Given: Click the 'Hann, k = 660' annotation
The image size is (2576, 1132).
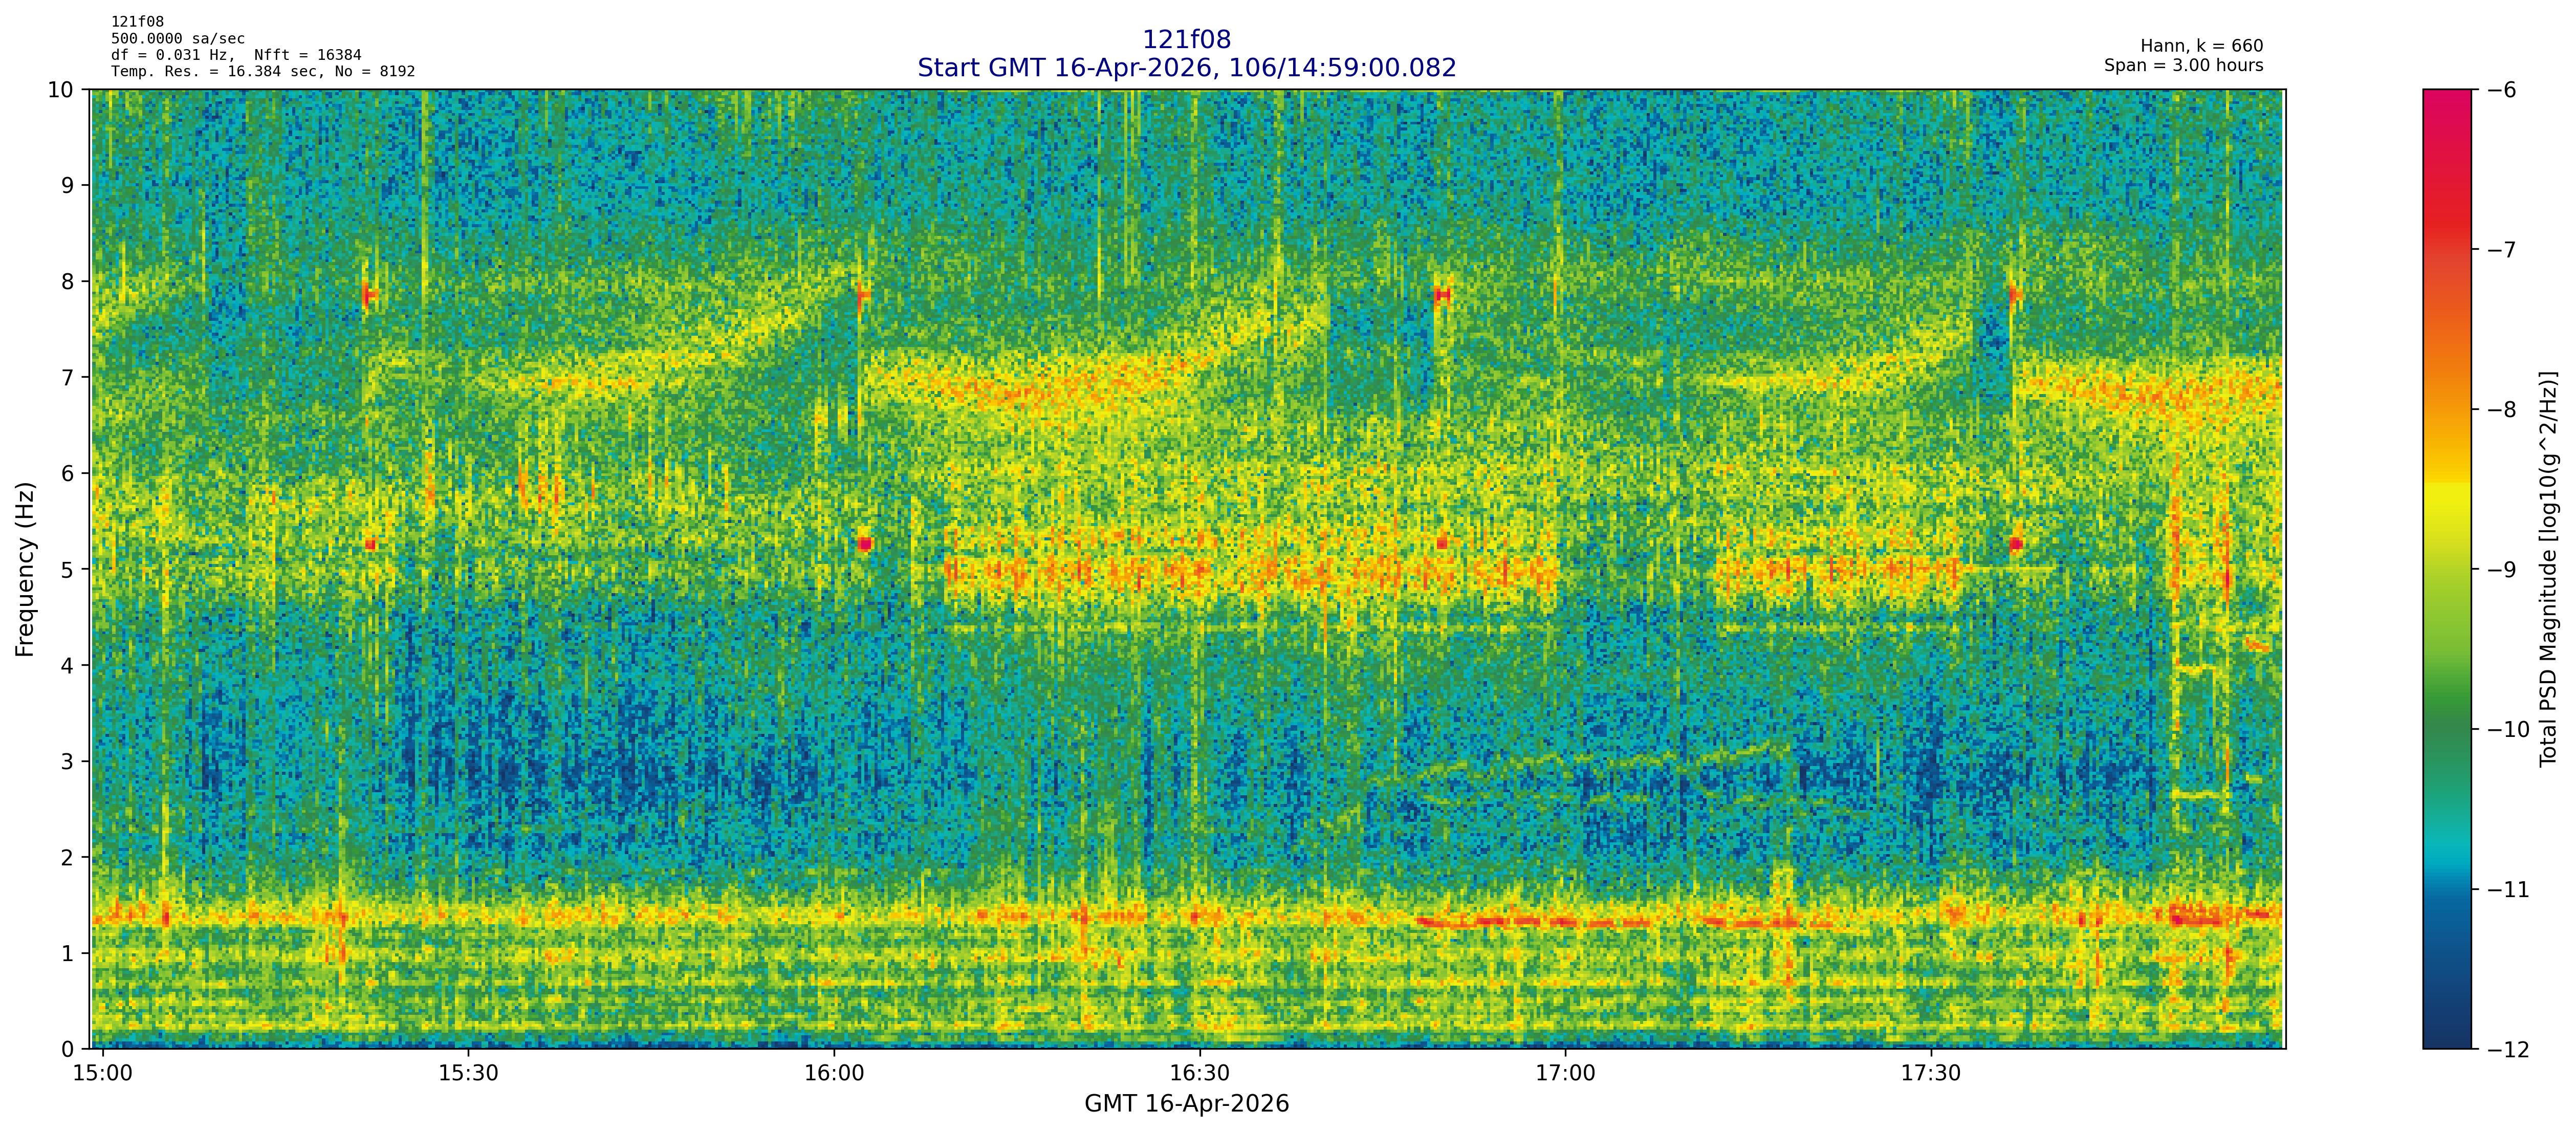Looking at the screenshot, I should [x=2201, y=46].
